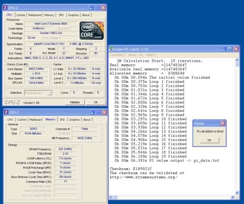This screenshot has height=204, width=244.
Task: Click the Intel Core i7 logo badge
Action: 91,31
